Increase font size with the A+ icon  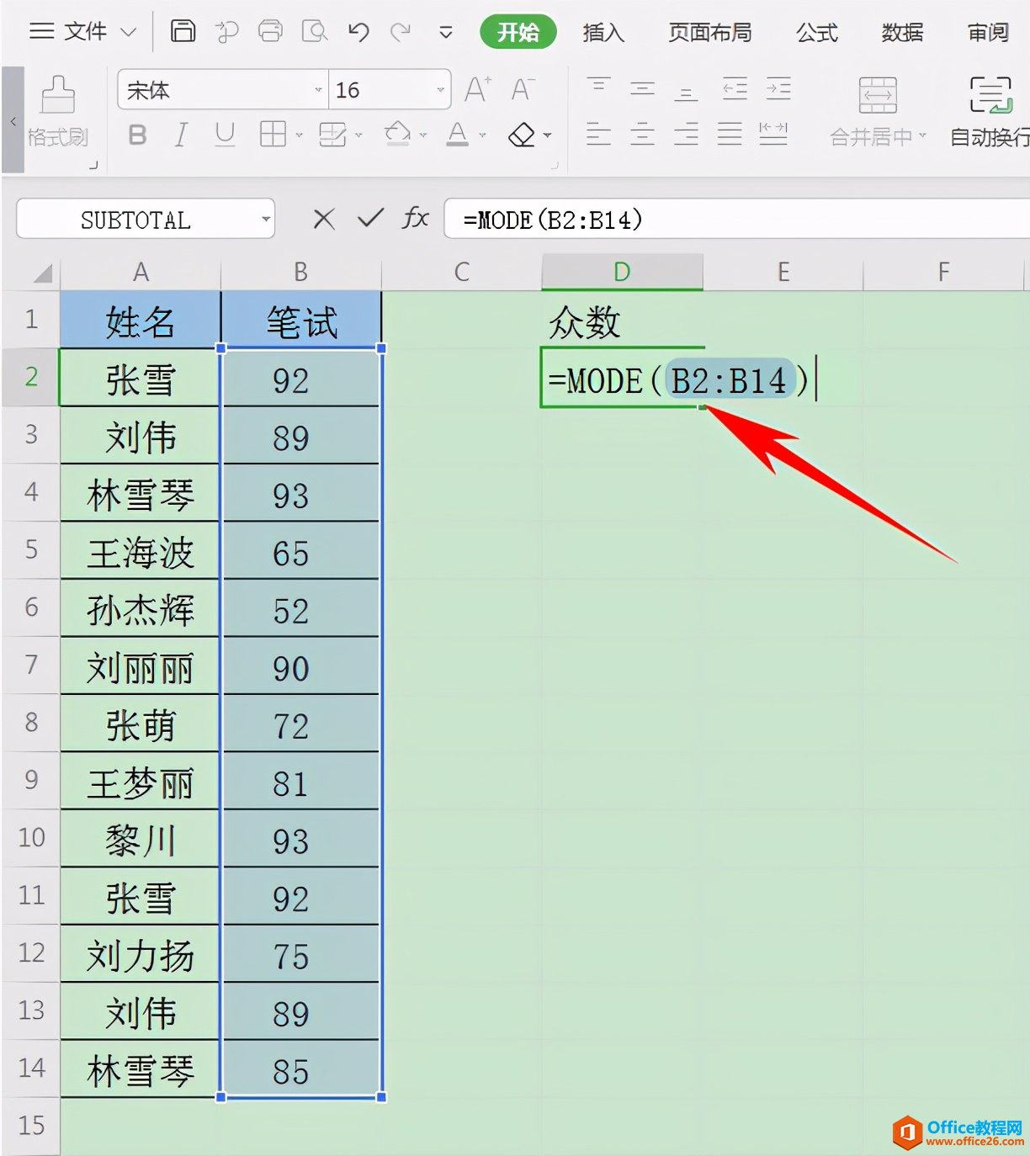point(478,89)
